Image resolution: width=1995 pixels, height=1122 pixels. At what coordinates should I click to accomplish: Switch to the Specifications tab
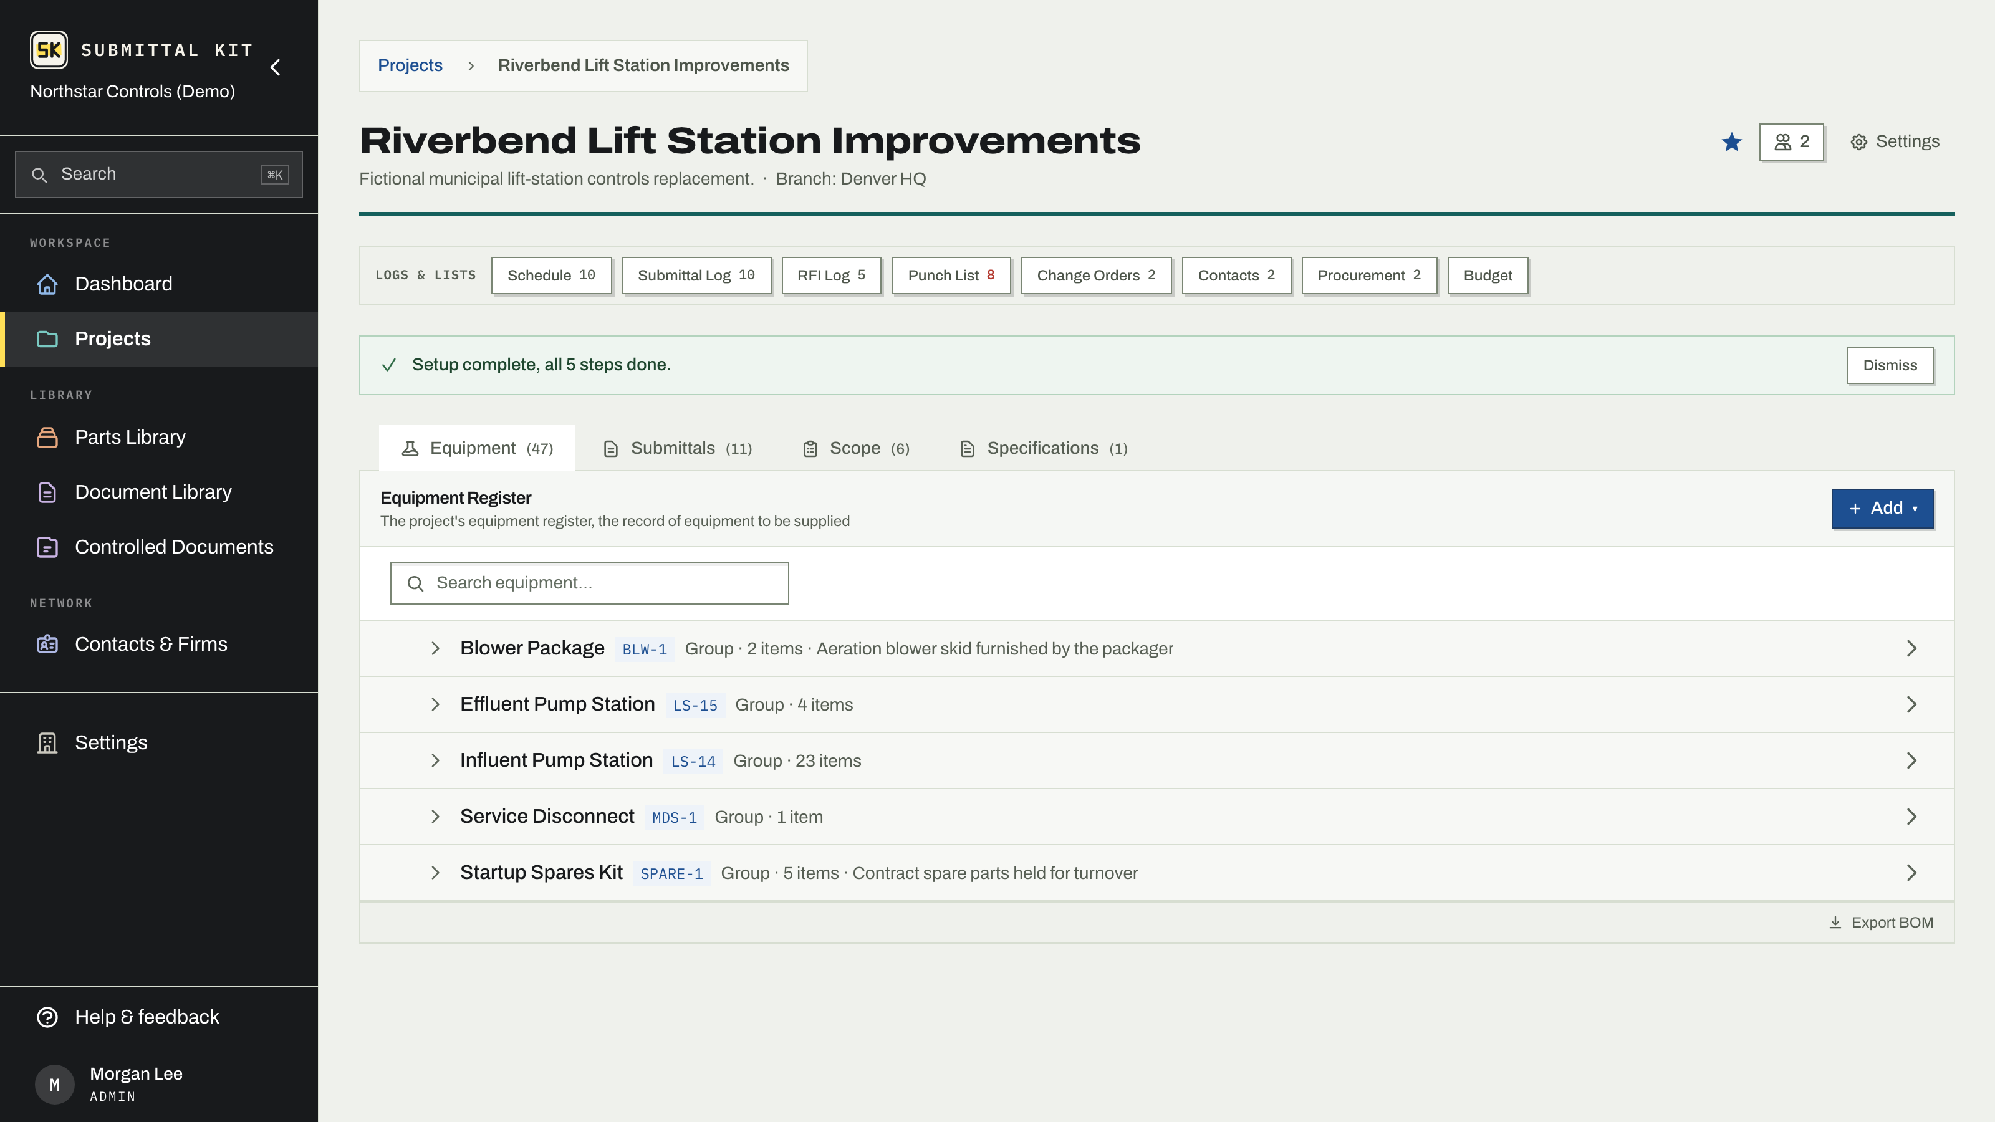[1043, 448]
